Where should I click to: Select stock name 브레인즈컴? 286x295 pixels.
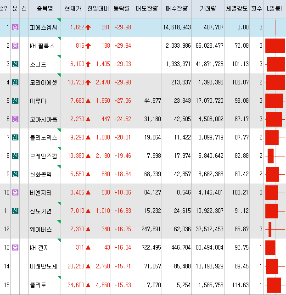pos(43,156)
